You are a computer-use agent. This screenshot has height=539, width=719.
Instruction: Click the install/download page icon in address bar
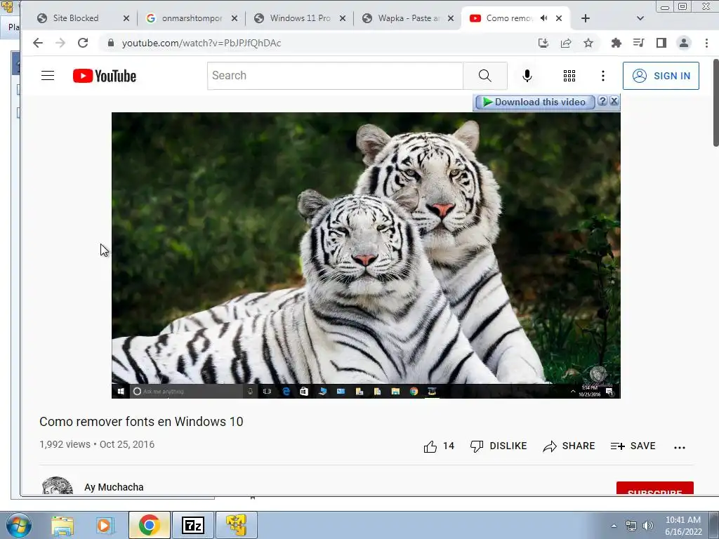click(x=543, y=43)
